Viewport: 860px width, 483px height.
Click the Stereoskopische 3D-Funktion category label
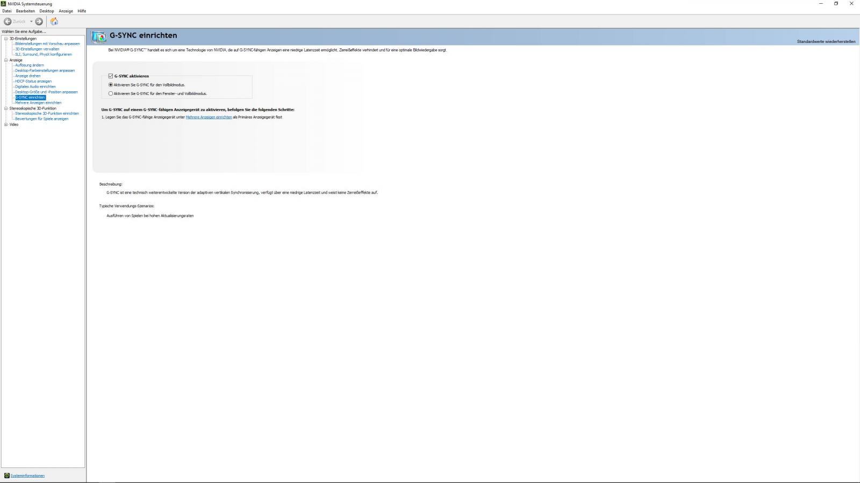(x=33, y=108)
